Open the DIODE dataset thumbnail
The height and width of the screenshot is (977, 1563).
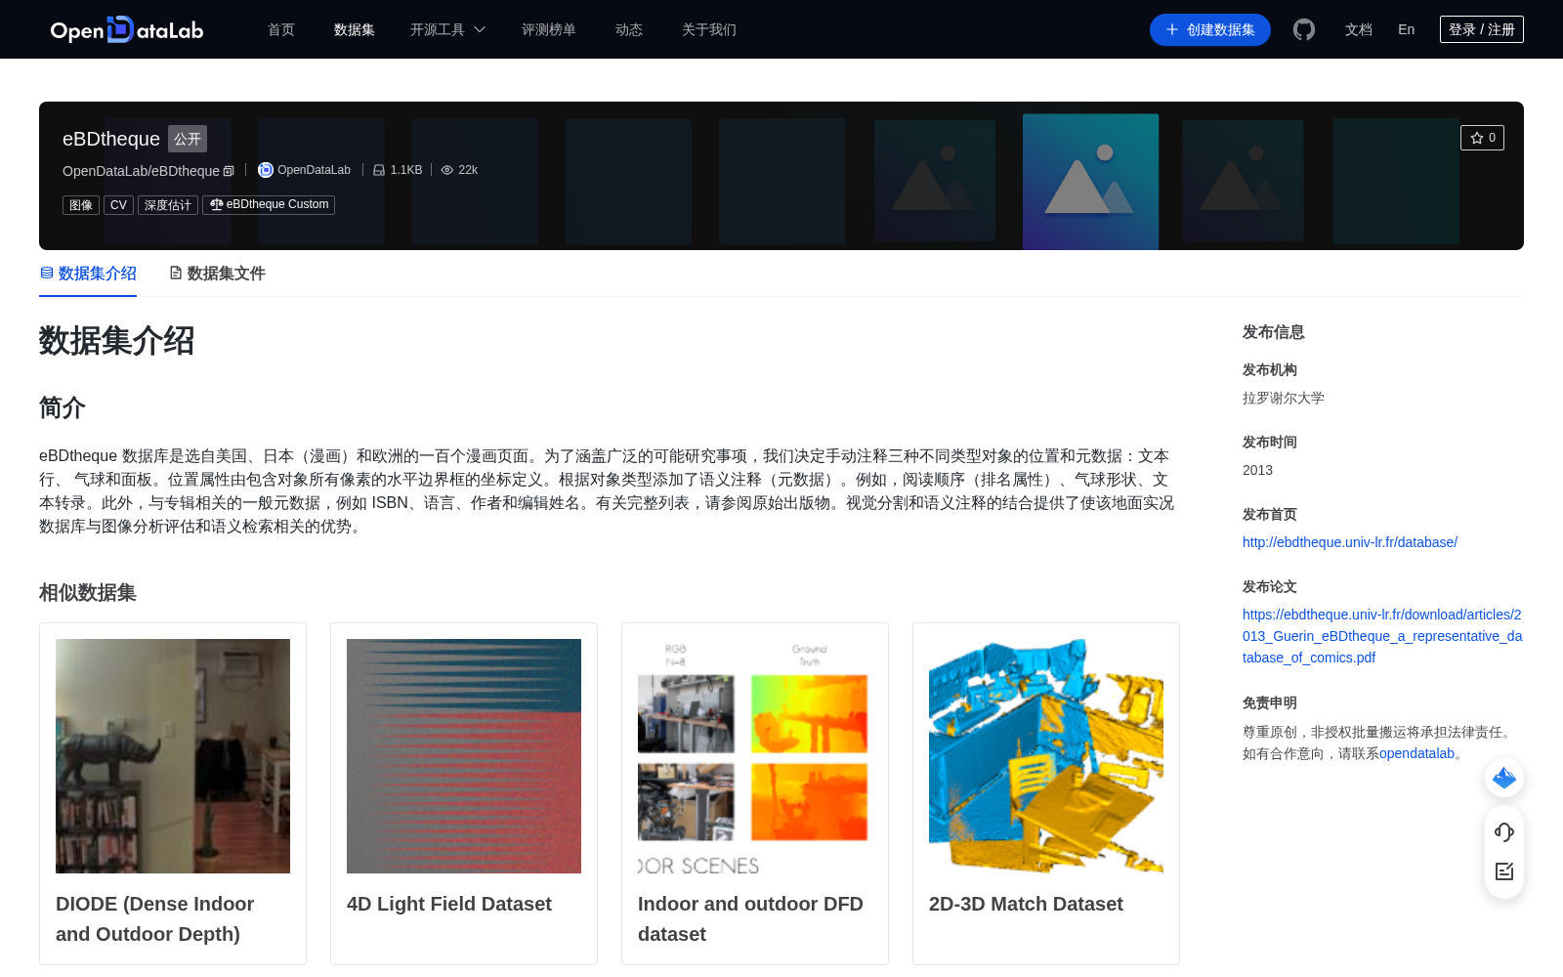(173, 756)
